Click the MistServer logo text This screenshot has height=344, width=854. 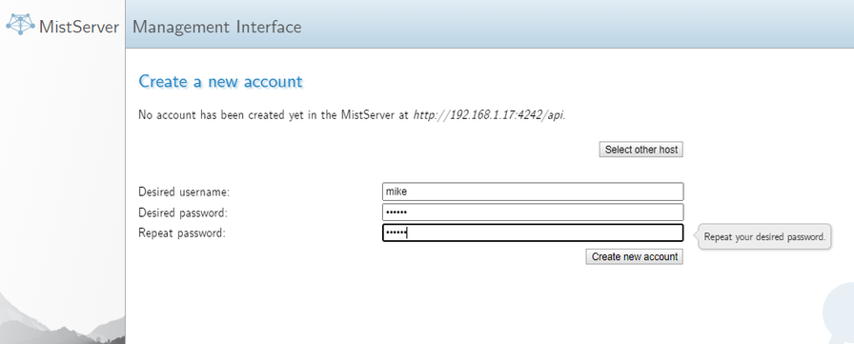coord(79,27)
